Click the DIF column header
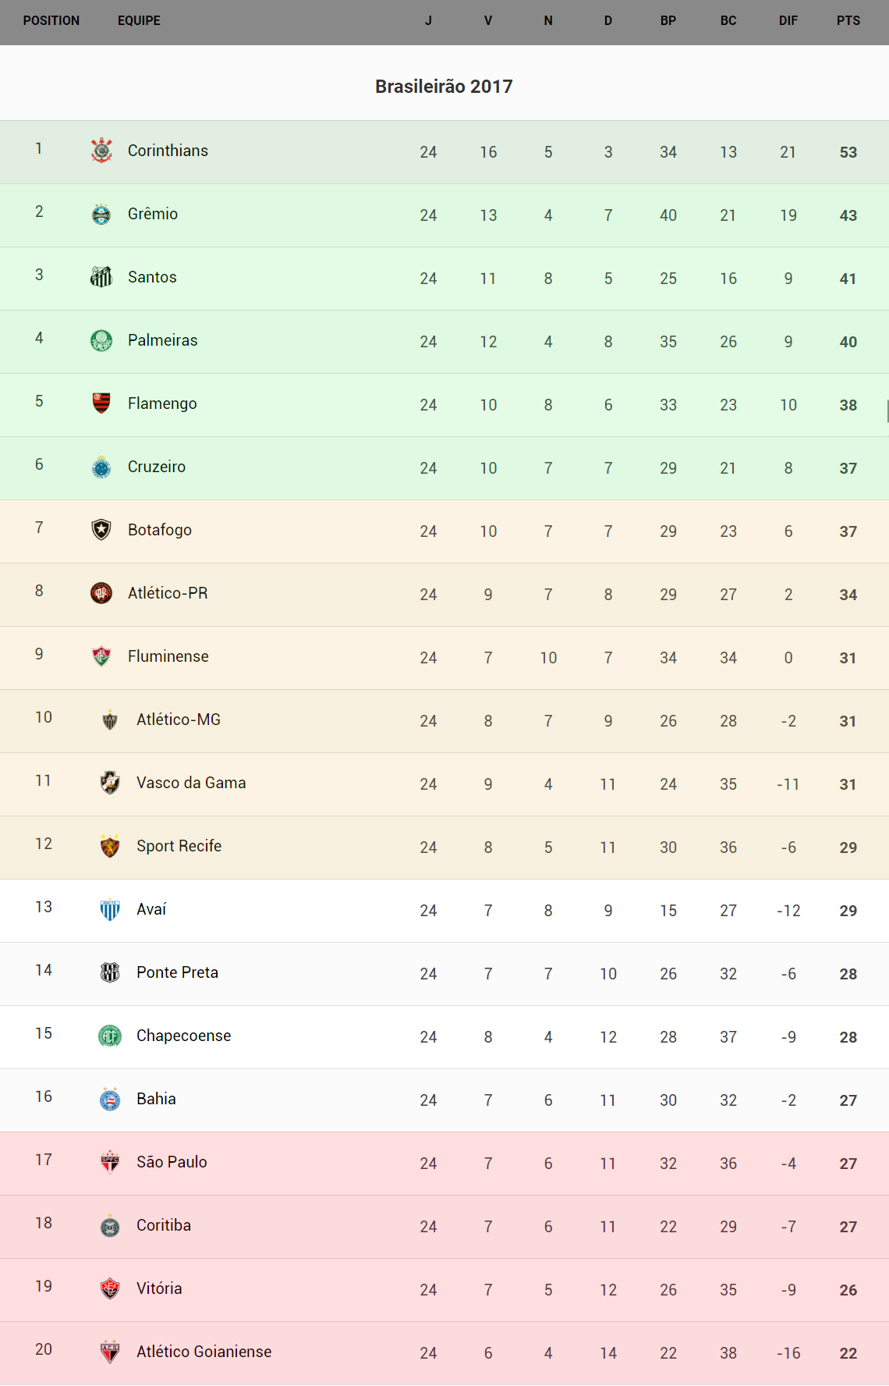 click(788, 21)
